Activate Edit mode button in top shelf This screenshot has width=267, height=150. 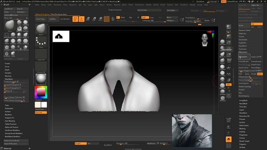coord(75,19)
